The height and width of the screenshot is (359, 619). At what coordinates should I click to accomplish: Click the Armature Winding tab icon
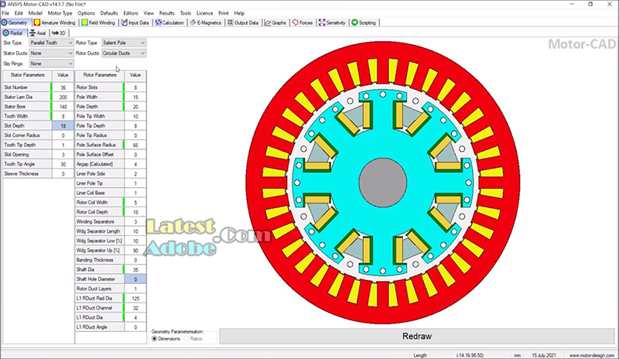[x=36, y=22]
